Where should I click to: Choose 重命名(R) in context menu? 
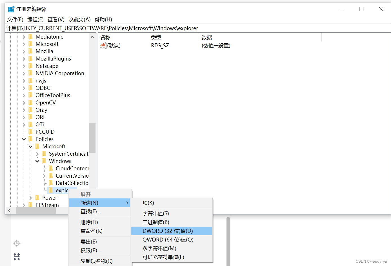(x=100, y=231)
